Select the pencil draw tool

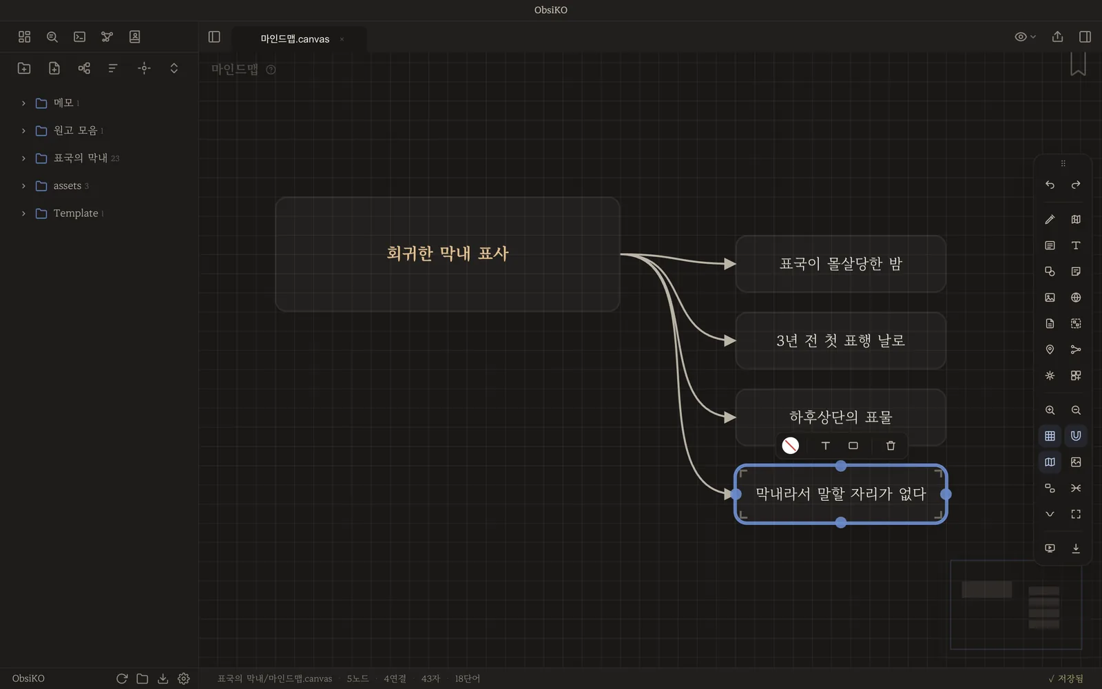pos(1050,219)
